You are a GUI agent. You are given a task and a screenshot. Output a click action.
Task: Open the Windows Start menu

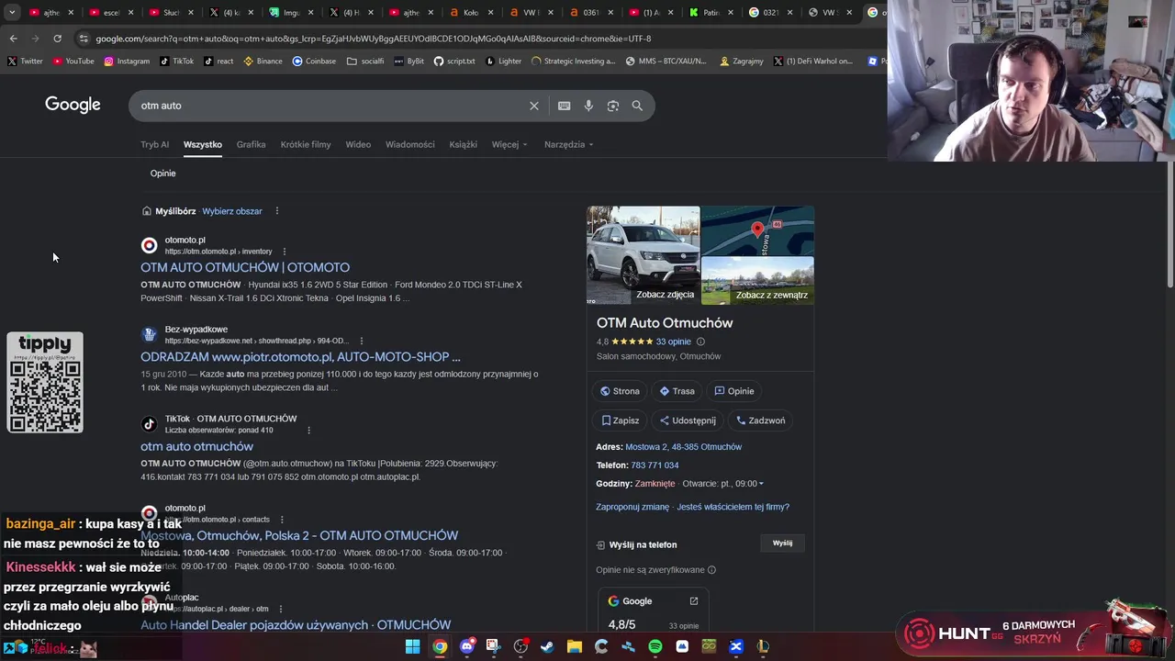tap(412, 647)
